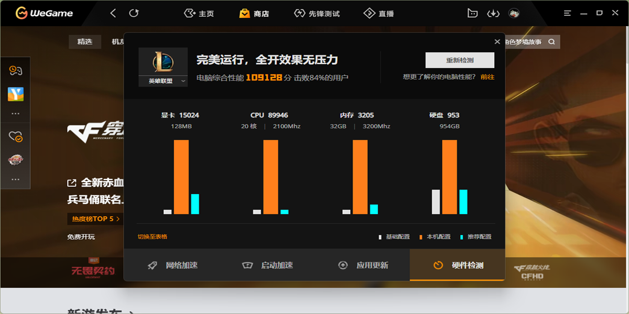Click the user avatar icon
The image size is (629, 314).
pos(514,13)
